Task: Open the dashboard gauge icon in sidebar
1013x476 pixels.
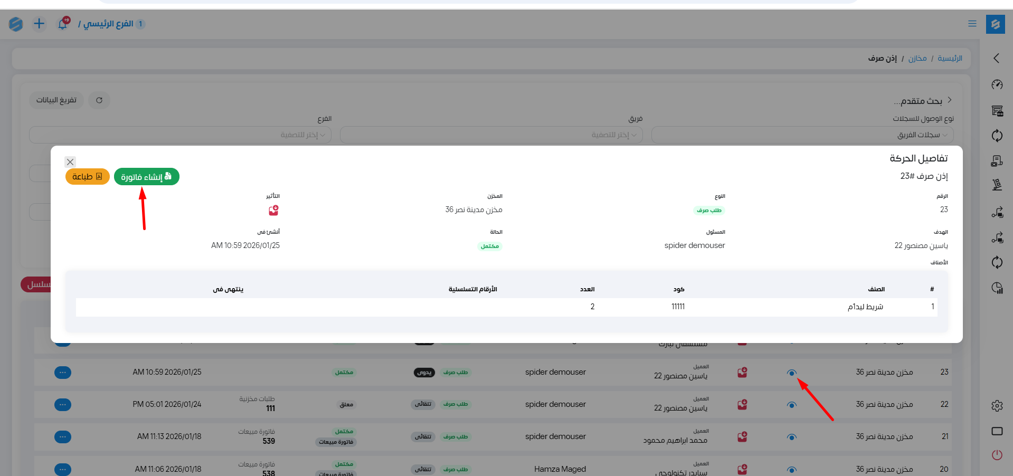Action: coord(997,84)
